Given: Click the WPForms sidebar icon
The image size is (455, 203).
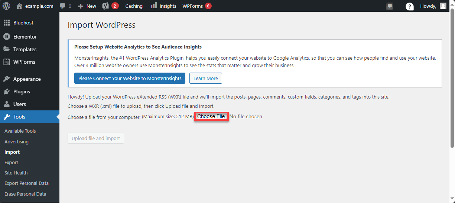Looking at the screenshot, I should point(7,62).
